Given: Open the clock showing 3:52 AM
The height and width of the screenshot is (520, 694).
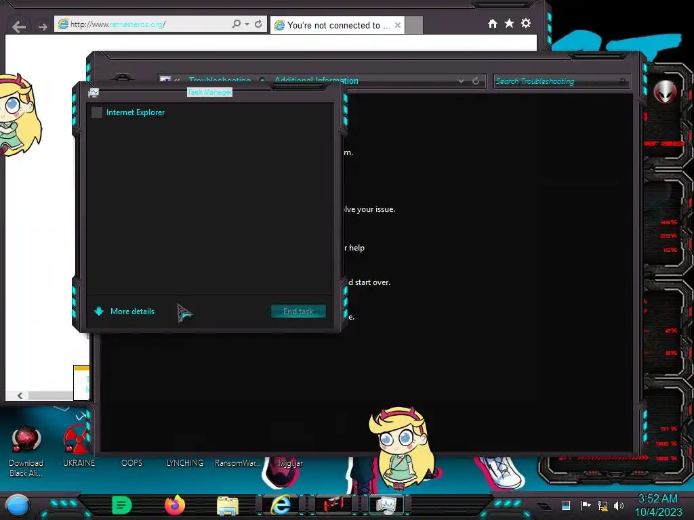Looking at the screenshot, I should (657, 505).
